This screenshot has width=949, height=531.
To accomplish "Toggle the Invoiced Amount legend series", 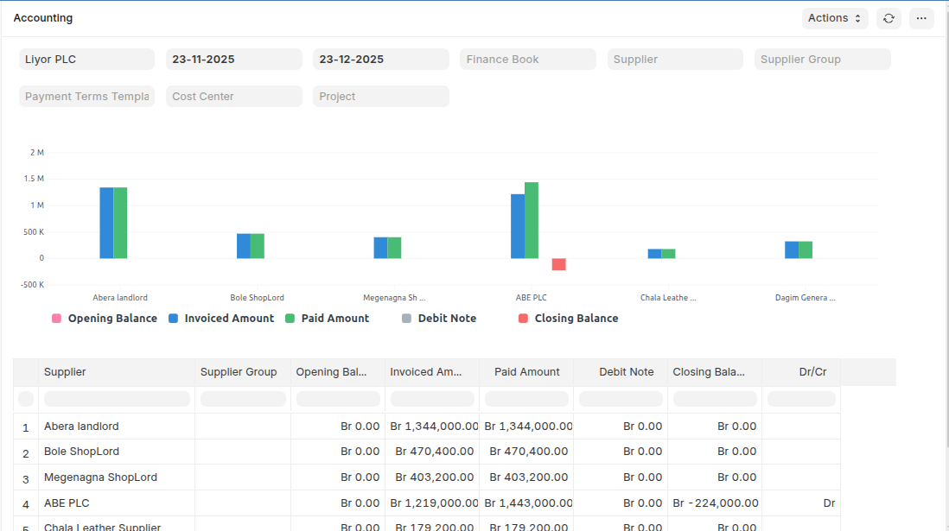I will (220, 319).
